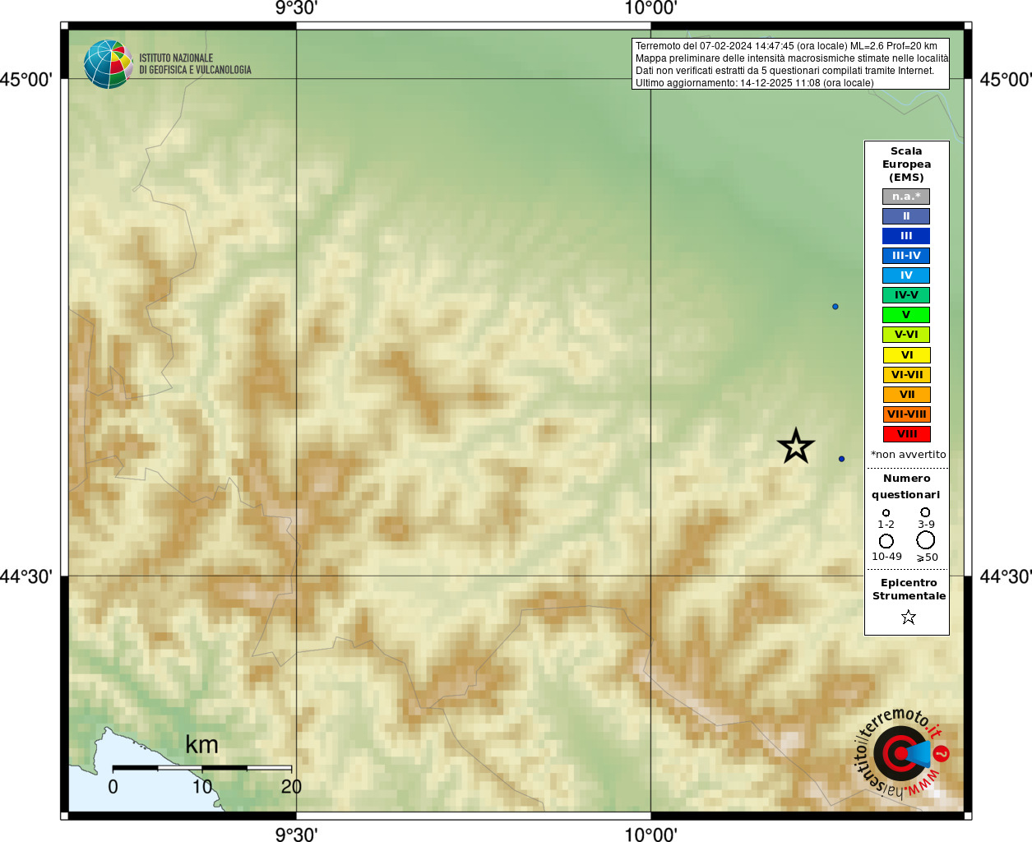Click the ≥50 questionnaires circle symbol
Image resolution: width=1032 pixels, height=842 pixels.
(x=926, y=540)
